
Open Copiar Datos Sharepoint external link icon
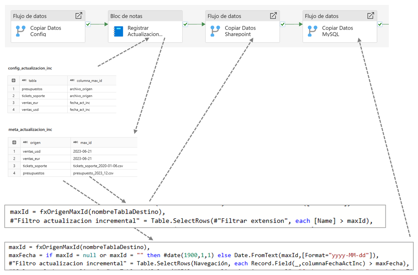pos(273,16)
